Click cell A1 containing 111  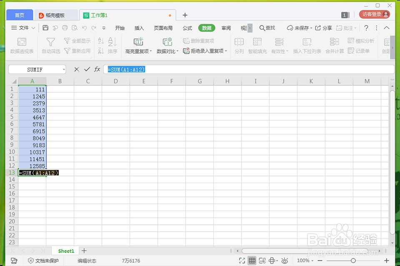(32, 89)
